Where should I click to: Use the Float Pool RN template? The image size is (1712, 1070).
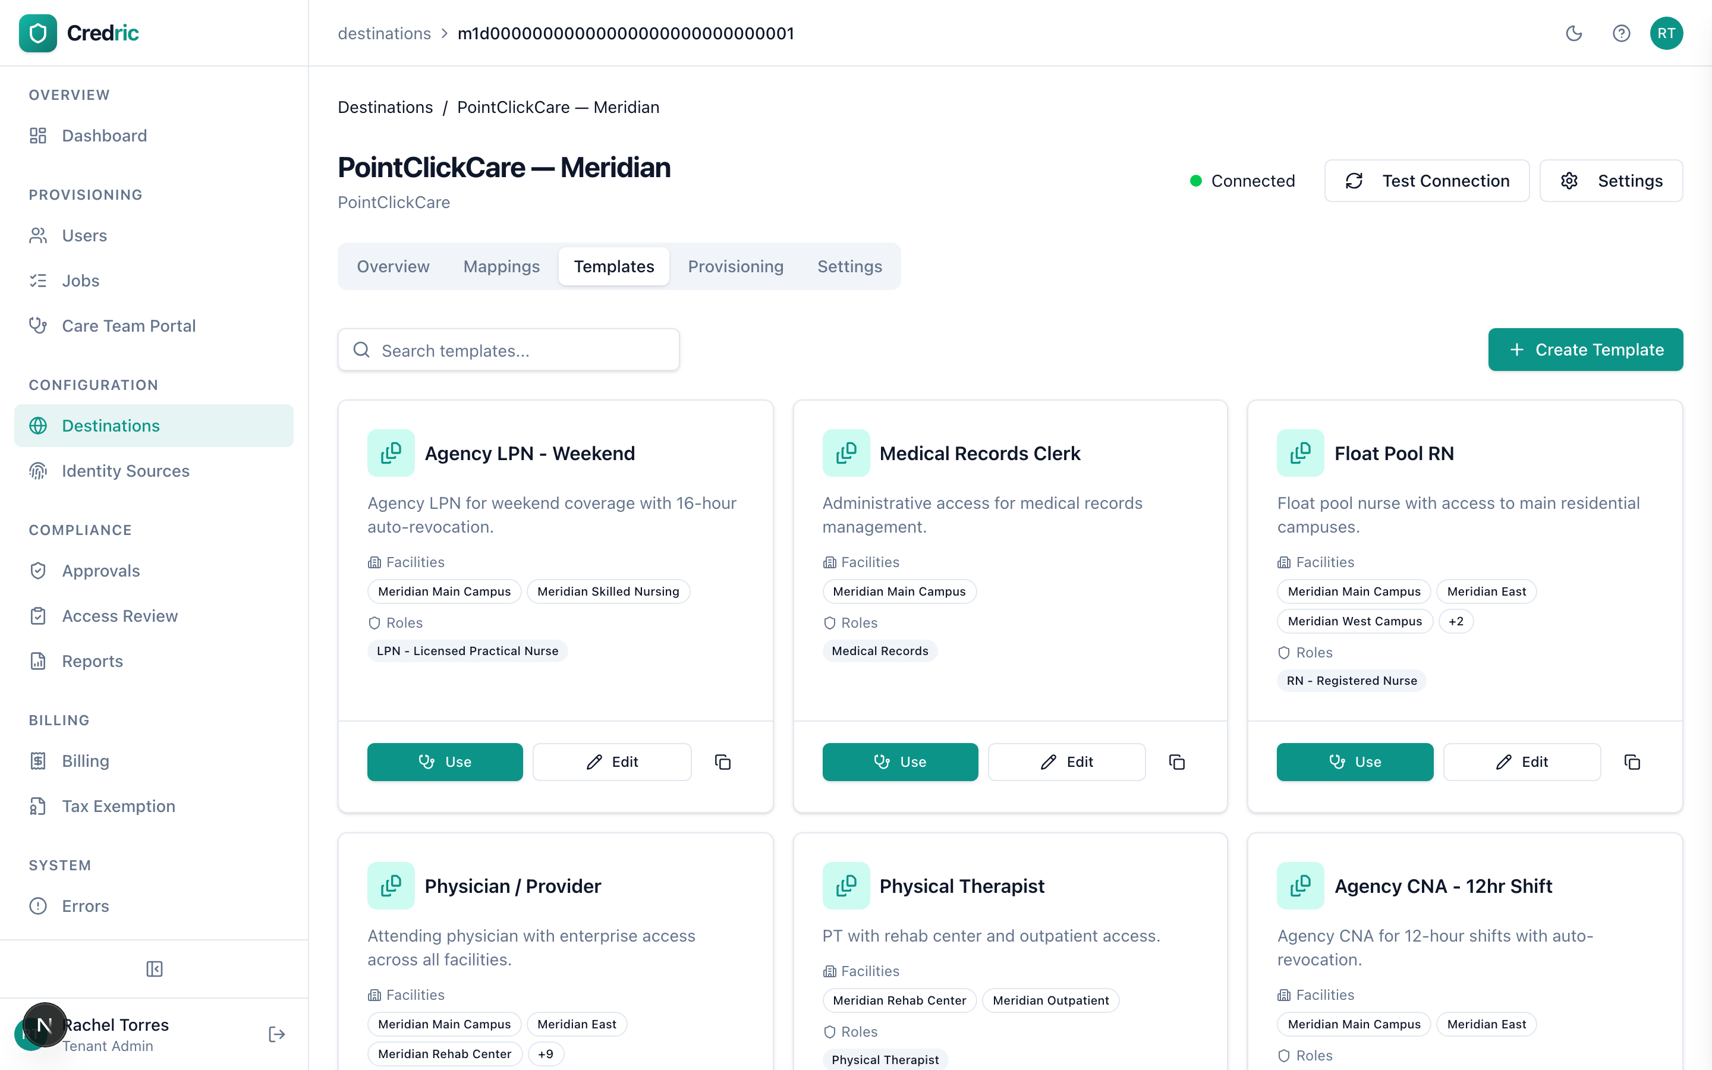(1355, 762)
